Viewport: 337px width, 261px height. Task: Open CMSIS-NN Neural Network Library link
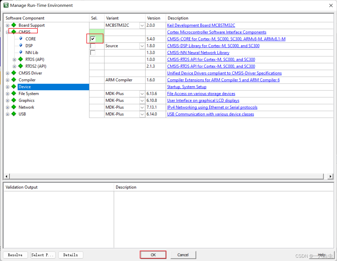(198, 52)
